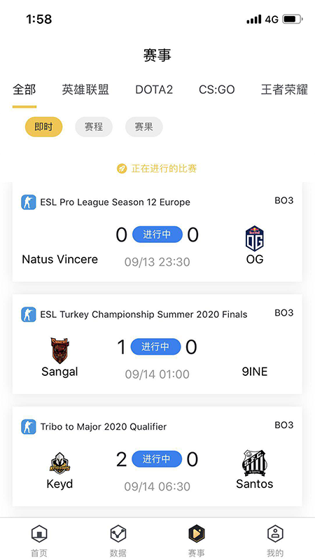Open the 我的 profile icon

coord(275,535)
